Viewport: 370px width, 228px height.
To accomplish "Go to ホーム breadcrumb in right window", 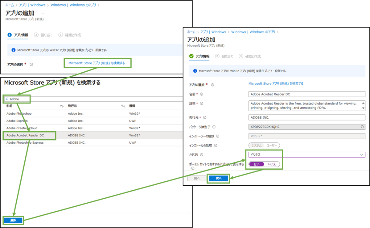I will click(x=191, y=32).
